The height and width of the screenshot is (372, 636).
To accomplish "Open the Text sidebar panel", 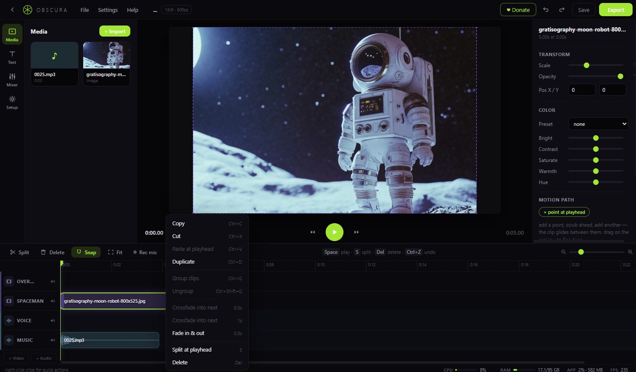I will pos(12,57).
